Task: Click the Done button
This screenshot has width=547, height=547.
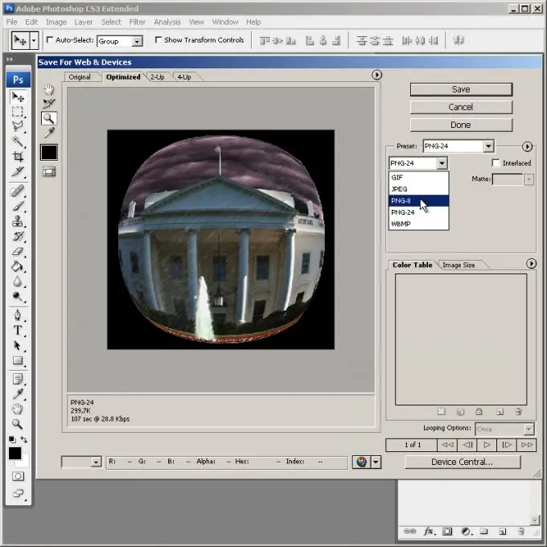Action: (461, 125)
